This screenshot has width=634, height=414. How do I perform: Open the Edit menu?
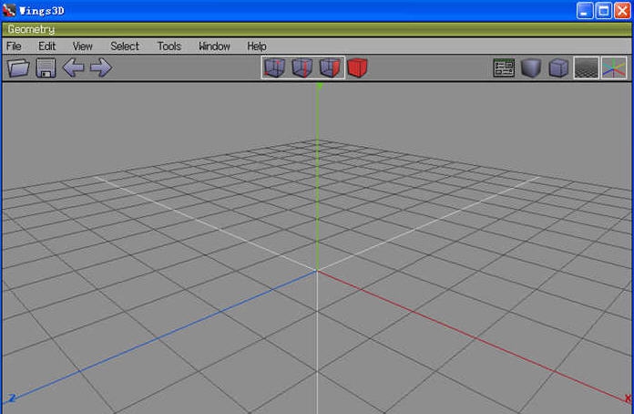click(x=46, y=47)
